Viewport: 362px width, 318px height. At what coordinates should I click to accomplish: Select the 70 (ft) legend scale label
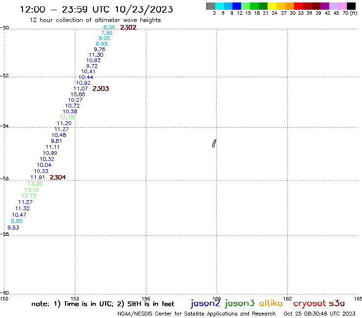[350, 13]
